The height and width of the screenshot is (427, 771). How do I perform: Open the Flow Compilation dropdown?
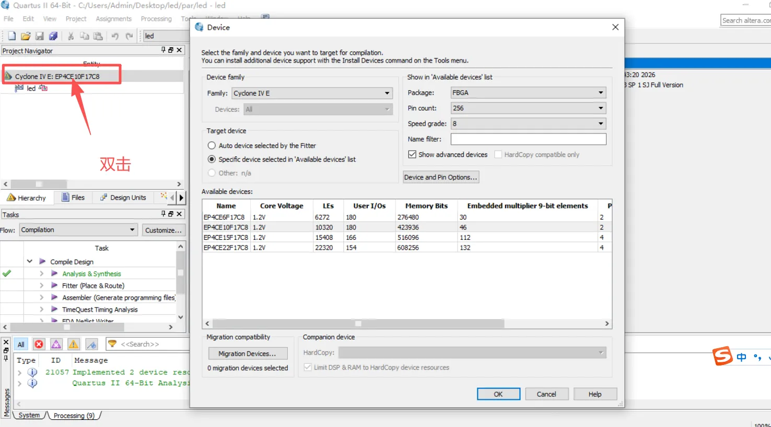click(x=78, y=230)
